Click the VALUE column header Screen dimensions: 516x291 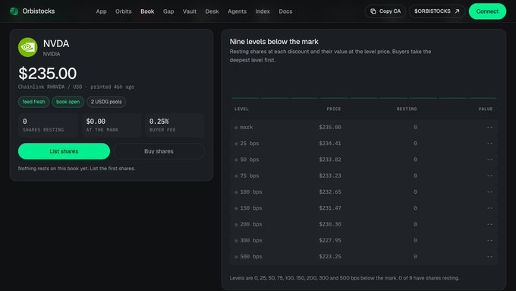pyautogui.click(x=486, y=109)
